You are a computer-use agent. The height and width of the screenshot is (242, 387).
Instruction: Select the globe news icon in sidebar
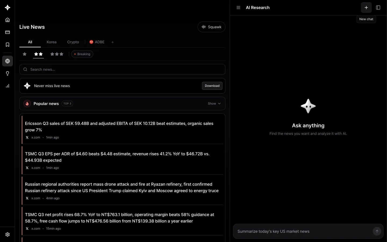[x=8, y=61]
